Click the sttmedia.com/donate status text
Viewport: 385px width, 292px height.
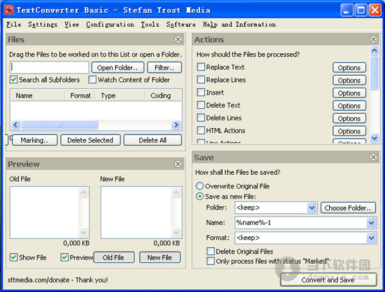pyautogui.click(x=58, y=280)
